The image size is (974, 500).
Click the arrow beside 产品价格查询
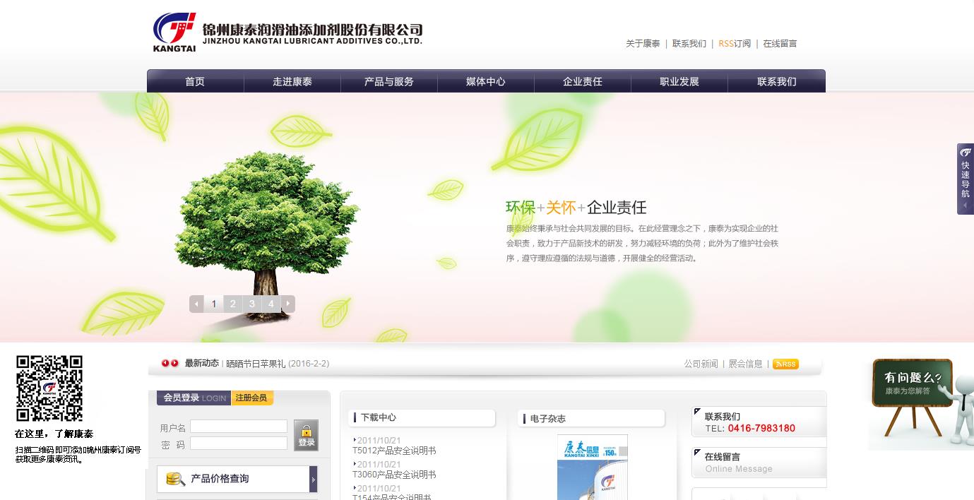[x=314, y=479]
